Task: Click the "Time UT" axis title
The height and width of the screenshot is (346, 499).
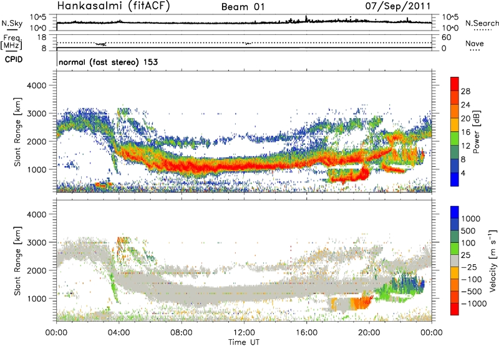Action: (244, 342)
